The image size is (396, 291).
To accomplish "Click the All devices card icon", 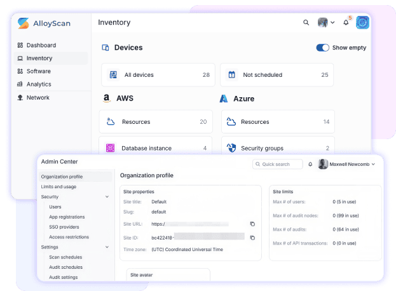I will pyautogui.click(x=113, y=75).
